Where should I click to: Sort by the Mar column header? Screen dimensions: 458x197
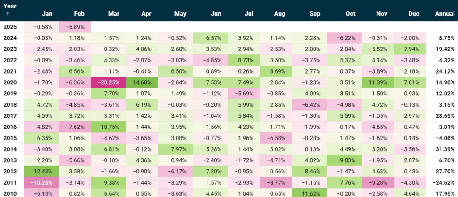pos(114,14)
